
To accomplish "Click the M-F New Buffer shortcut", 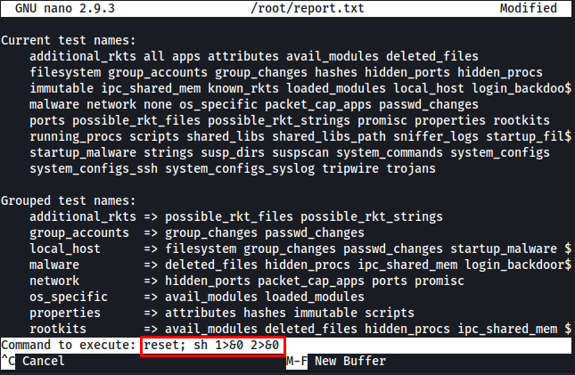I will click(x=336, y=361).
